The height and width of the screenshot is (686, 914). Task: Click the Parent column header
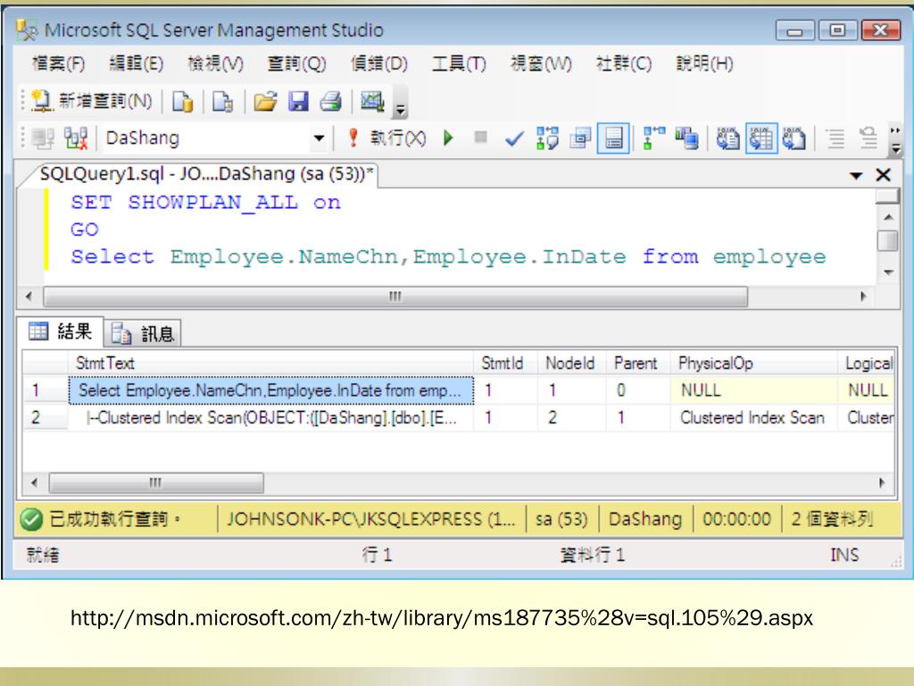(x=638, y=364)
